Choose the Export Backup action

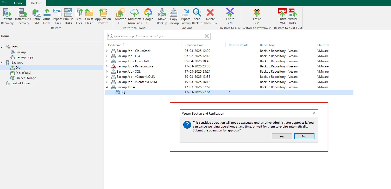click(x=185, y=17)
